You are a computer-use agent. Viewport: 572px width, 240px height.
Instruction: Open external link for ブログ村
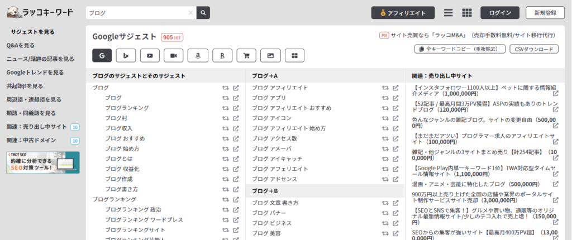click(236, 118)
